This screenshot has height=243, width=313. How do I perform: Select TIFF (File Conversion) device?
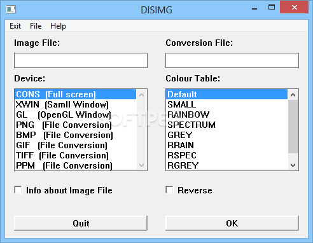[75, 155]
